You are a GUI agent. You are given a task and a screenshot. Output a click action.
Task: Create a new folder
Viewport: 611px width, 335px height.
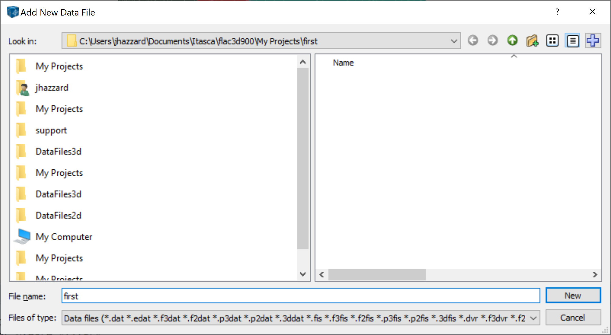532,41
